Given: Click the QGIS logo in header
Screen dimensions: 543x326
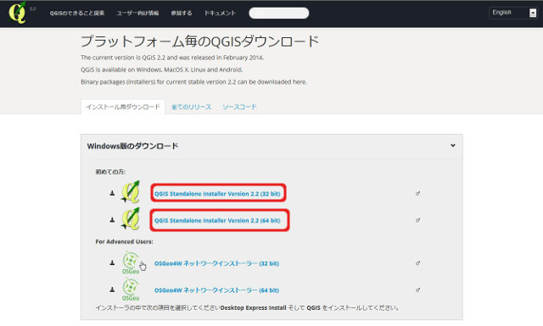Looking at the screenshot, I should [17, 13].
